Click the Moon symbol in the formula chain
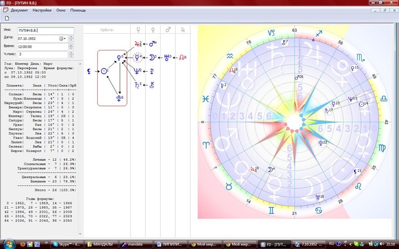 click(x=152, y=57)
